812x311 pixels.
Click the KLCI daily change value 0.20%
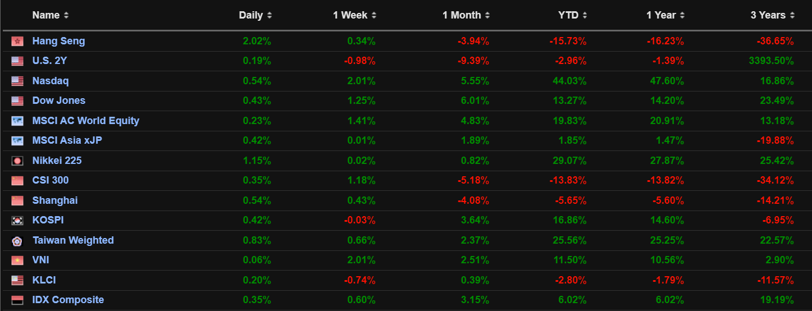(257, 281)
